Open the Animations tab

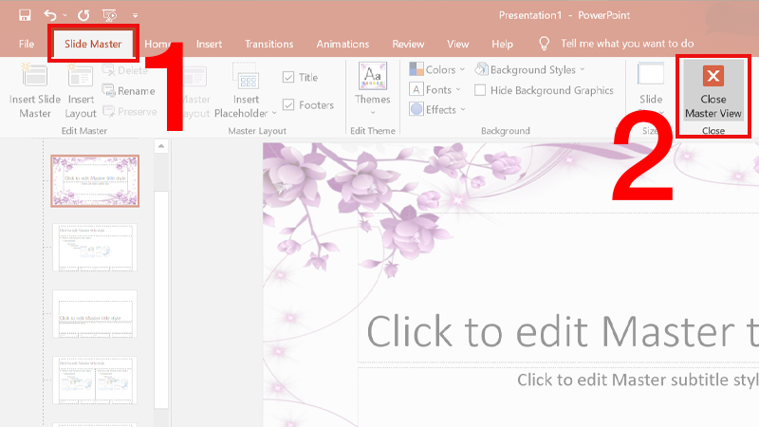(x=342, y=44)
